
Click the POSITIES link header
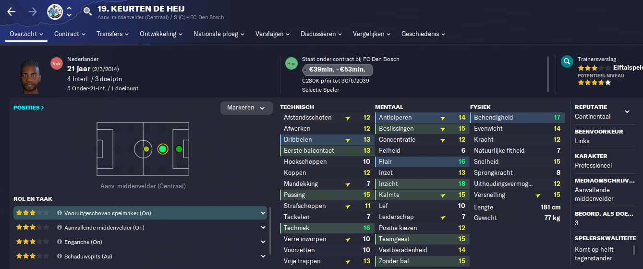[x=29, y=108]
